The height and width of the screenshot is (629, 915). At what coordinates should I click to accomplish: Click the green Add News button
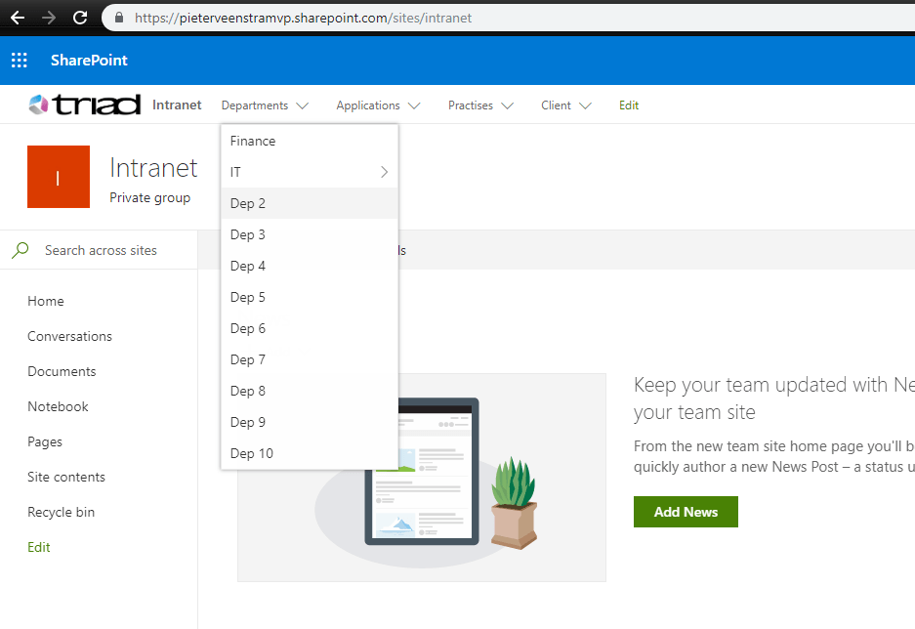686,512
